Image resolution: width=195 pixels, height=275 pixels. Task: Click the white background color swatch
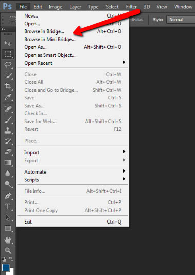pyautogui.click(x=11, y=271)
